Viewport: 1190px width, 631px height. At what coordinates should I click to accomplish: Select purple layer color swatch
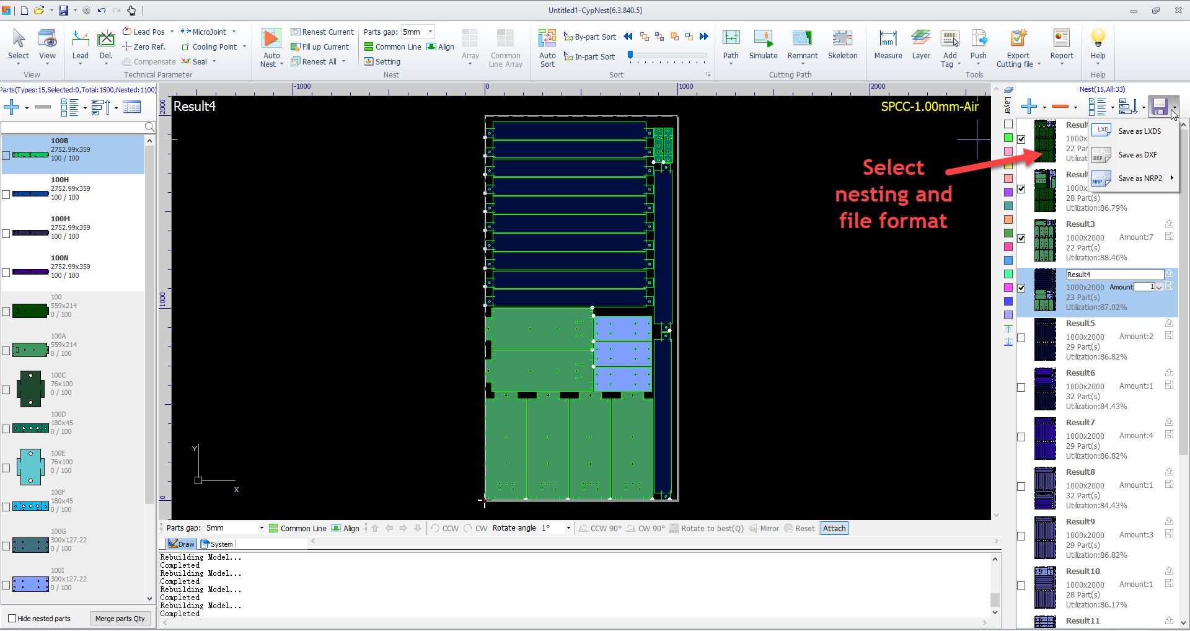1008,192
